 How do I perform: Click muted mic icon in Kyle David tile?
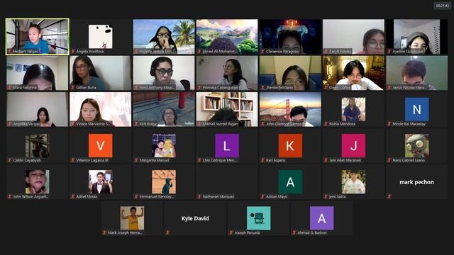coord(168,233)
